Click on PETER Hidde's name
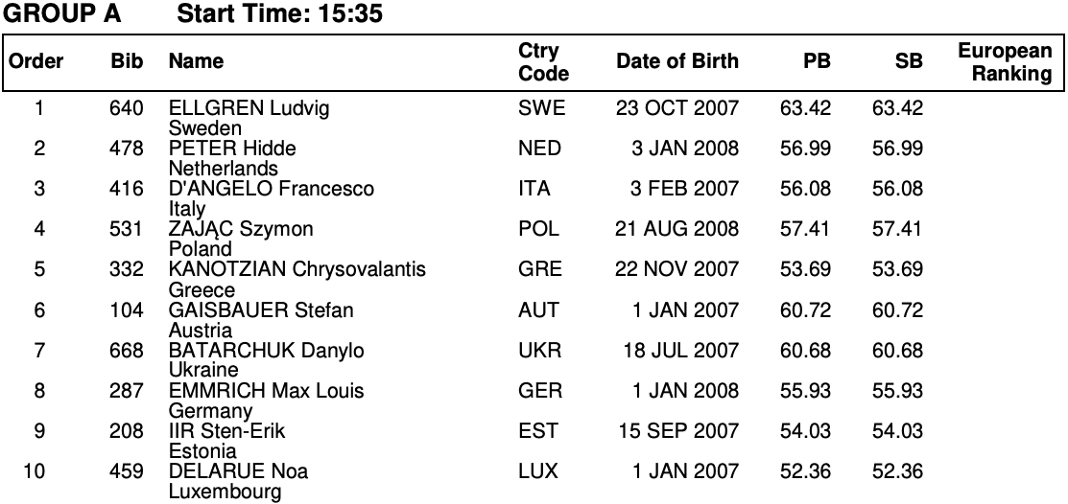 [x=232, y=149]
